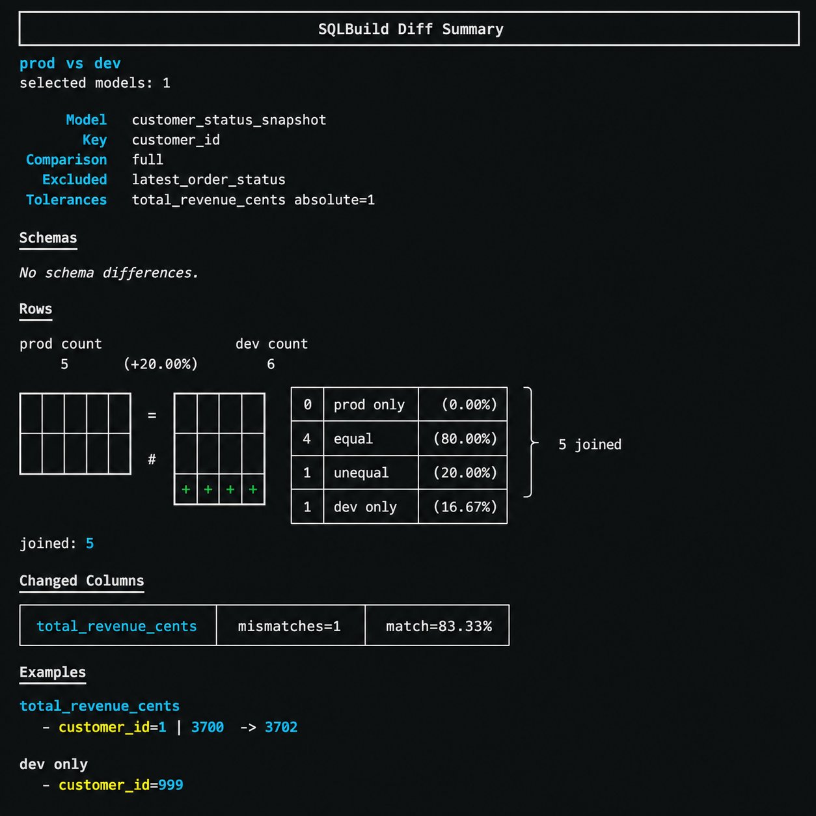816x816 pixels.
Task: Select the 'dev only' table cell
Action: pos(371,506)
